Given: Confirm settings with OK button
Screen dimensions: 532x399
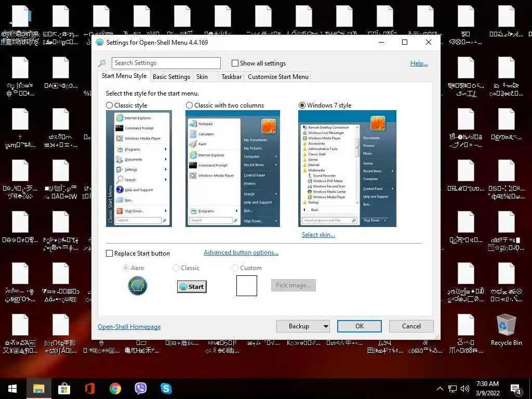Looking at the screenshot, I should (x=360, y=326).
